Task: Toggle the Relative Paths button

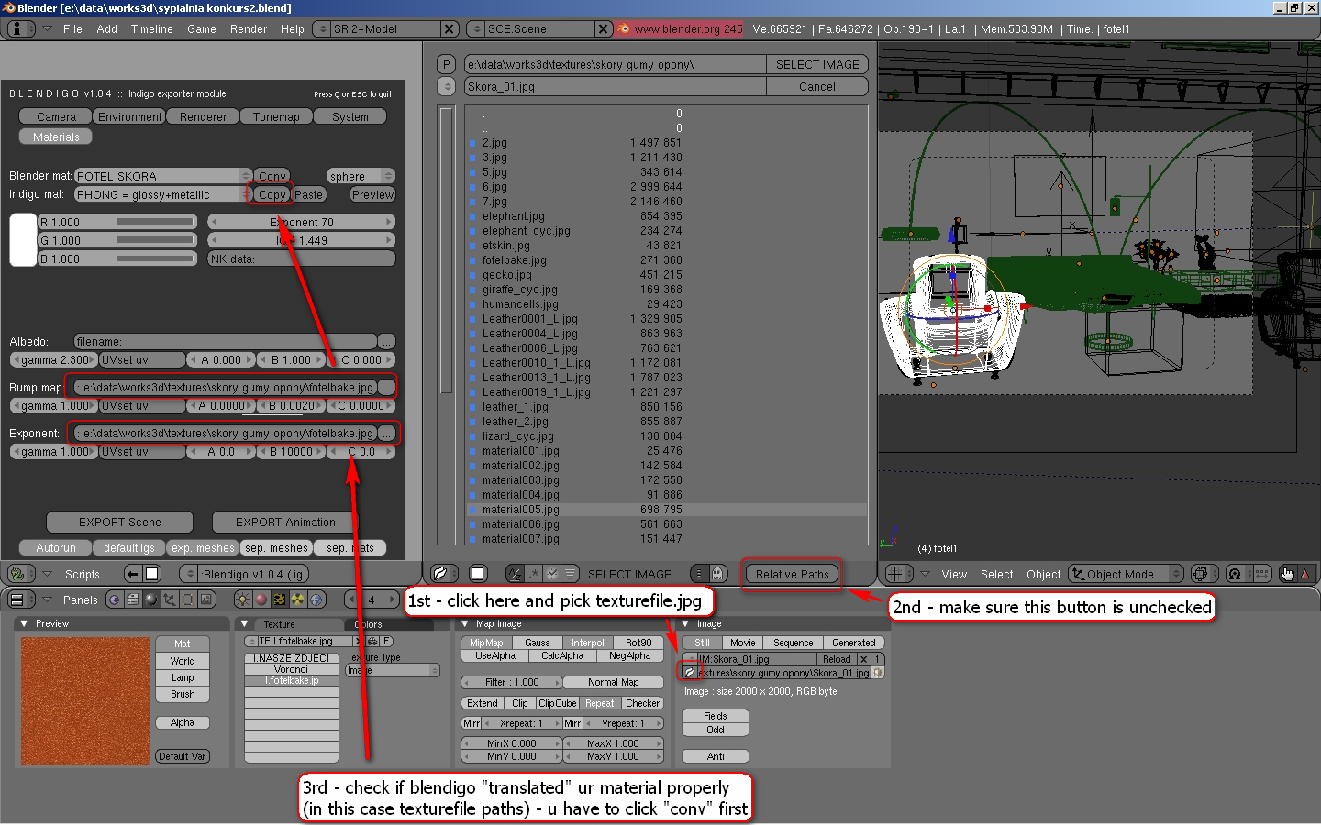Action: (x=791, y=574)
